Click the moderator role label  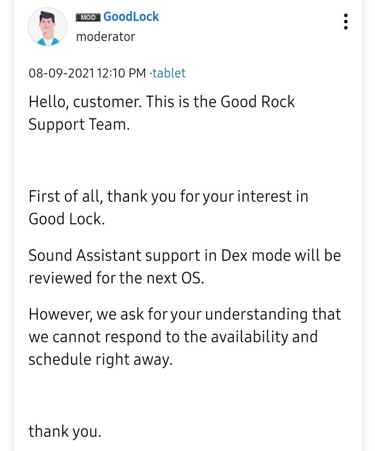click(105, 37)
